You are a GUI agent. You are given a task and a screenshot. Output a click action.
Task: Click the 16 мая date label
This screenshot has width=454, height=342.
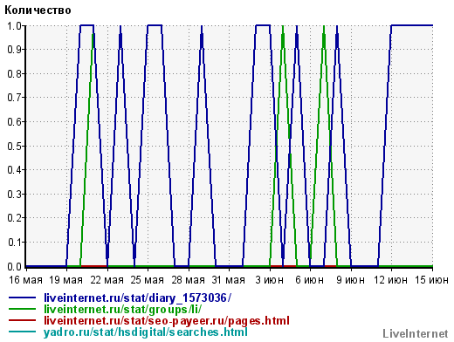coord(25,280)
